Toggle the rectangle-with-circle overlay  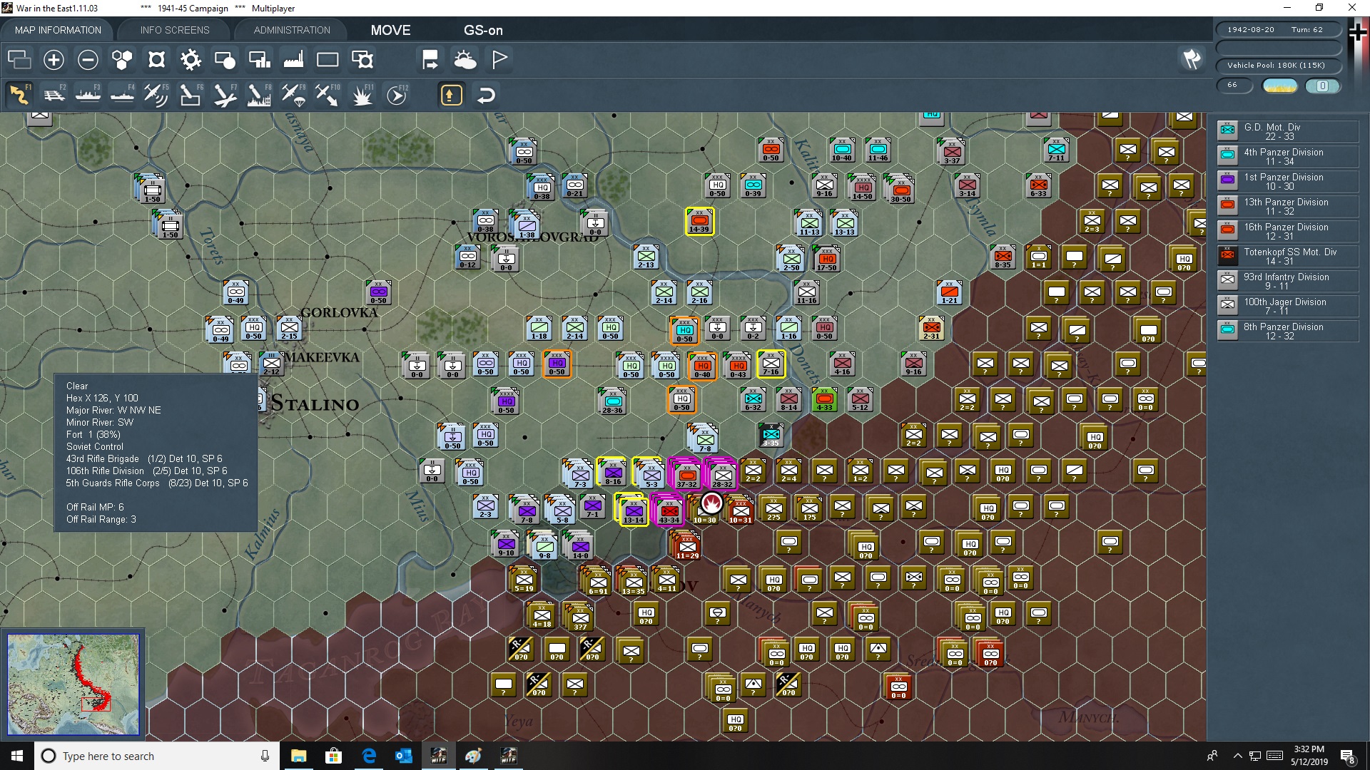coord(225,60)
